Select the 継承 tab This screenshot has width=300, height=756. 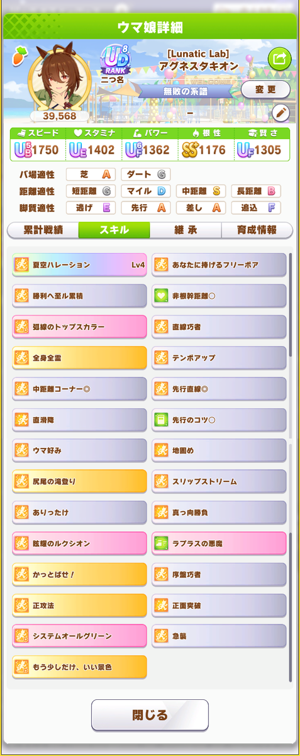click(x=186, y=230)
